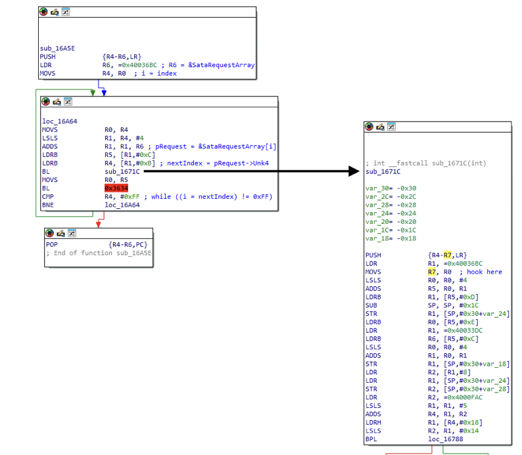Click the node color icon on the sub_1671C block
This screenshot has height=455, width=522.
[369, 127]
